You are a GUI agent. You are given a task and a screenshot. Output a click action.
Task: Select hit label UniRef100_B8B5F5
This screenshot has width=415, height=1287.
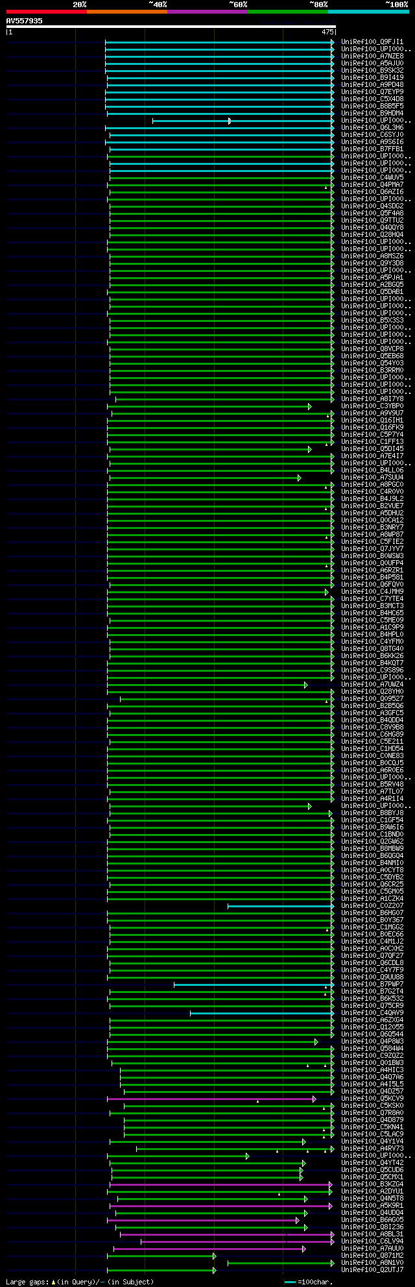372,106
